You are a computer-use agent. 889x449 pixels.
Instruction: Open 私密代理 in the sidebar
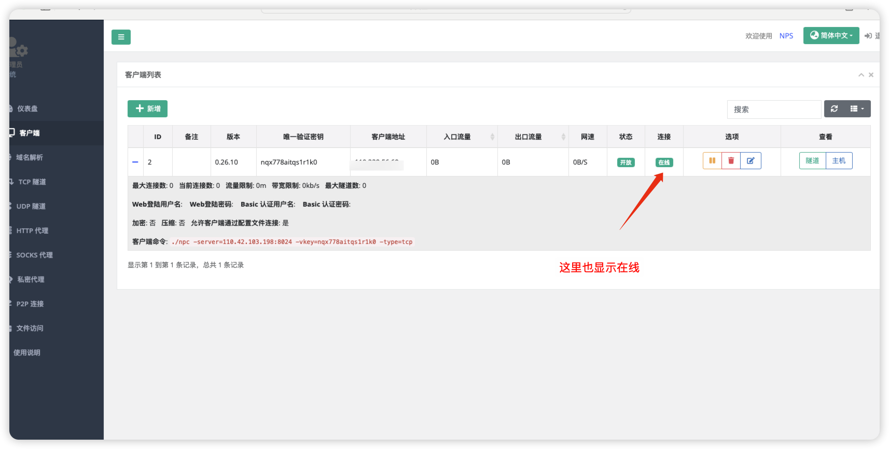[56, 279]
